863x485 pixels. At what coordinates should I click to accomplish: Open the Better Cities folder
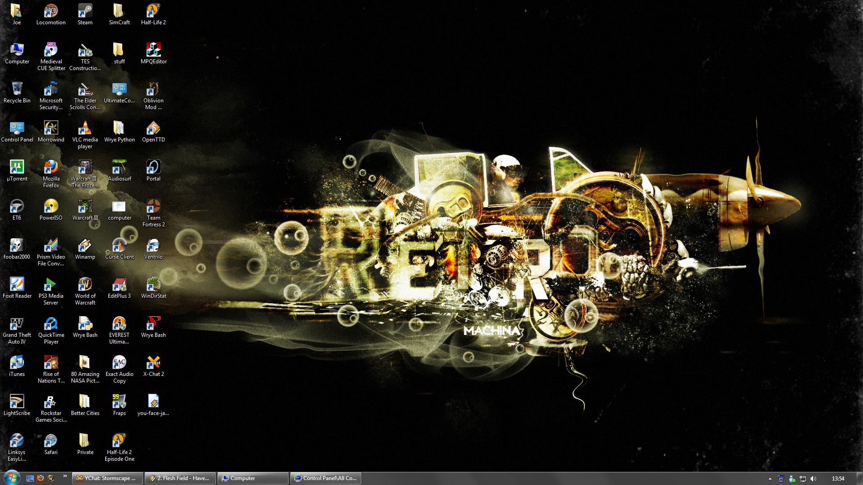pos(85,402)
